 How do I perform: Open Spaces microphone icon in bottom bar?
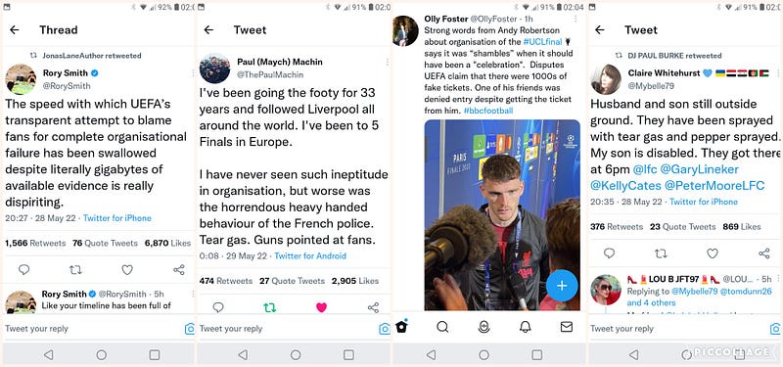point(484,327)
